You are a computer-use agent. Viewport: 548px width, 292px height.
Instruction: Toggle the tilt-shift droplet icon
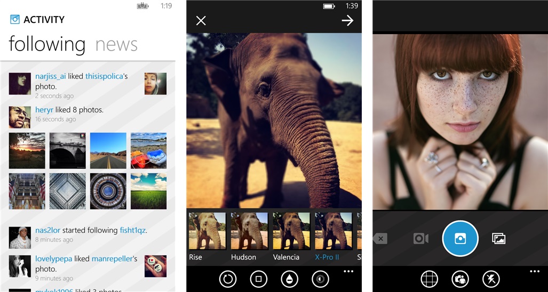(x=289, y=279)
